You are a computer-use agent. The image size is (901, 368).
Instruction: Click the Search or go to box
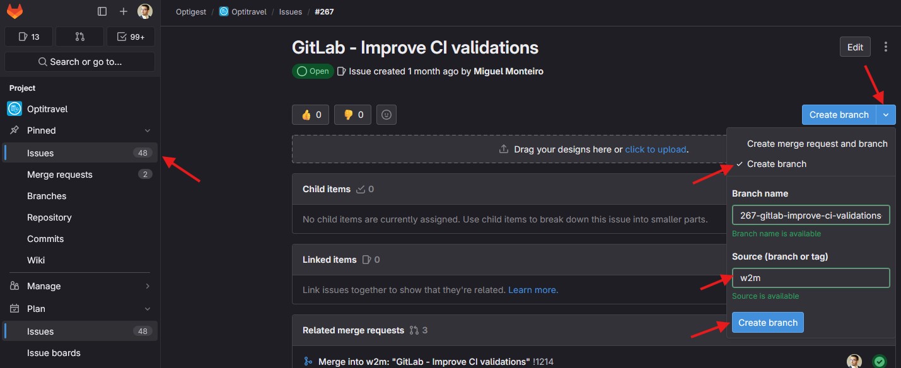tap(79, 62)
